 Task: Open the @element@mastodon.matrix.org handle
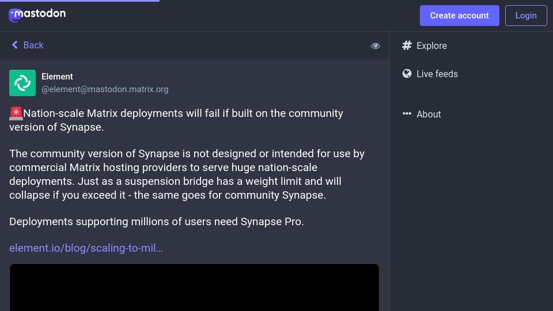[105, 89]
